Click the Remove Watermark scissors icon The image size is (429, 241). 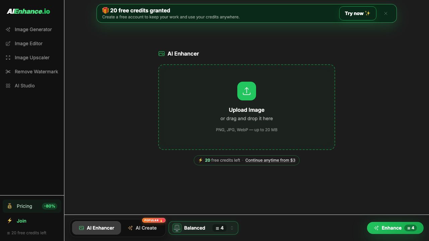(8, 72)
